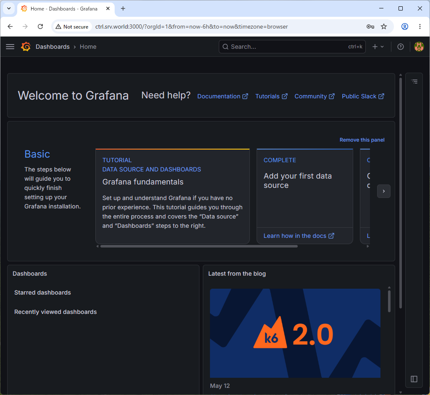
Task: Show next setup cards with arrow
Action: [x=384, y=191]
